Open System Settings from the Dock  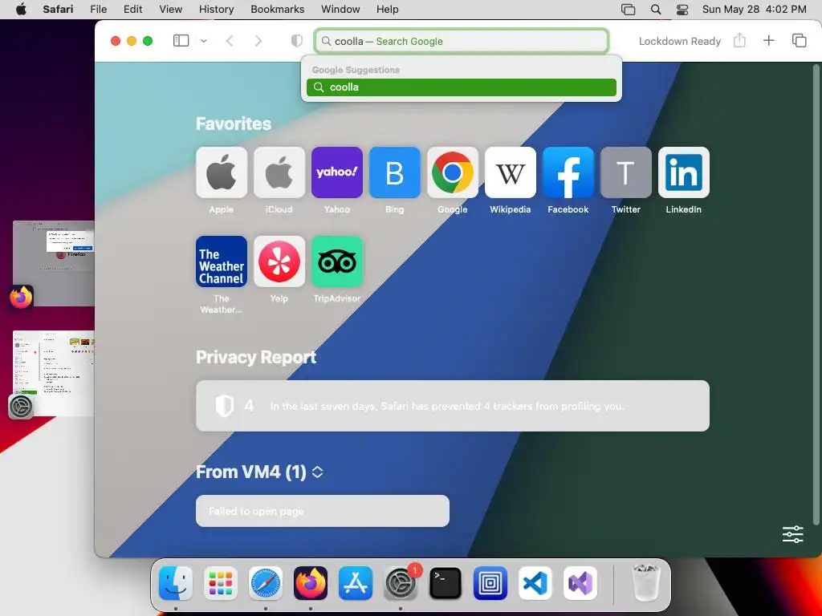pos(401,583)
